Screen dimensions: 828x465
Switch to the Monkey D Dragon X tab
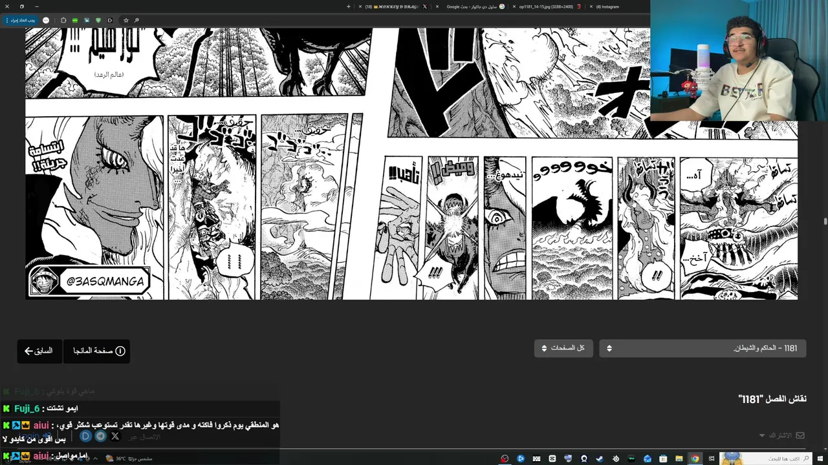[x=395, y=6]
